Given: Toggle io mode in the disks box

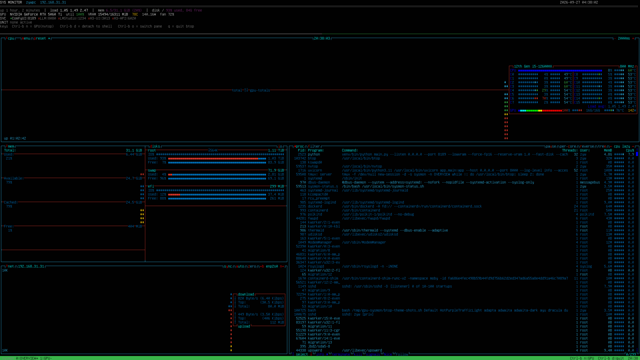Looking at the screenshot, I should (x=280, y=146).
